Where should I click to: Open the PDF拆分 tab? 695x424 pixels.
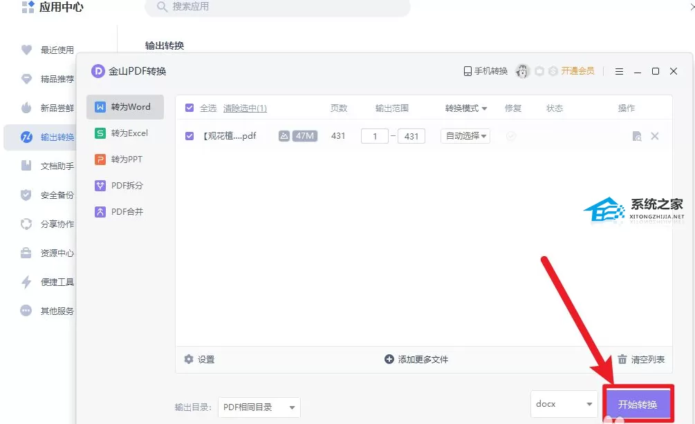(125, 186)
